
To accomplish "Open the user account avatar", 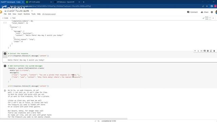I will point(216,12).
